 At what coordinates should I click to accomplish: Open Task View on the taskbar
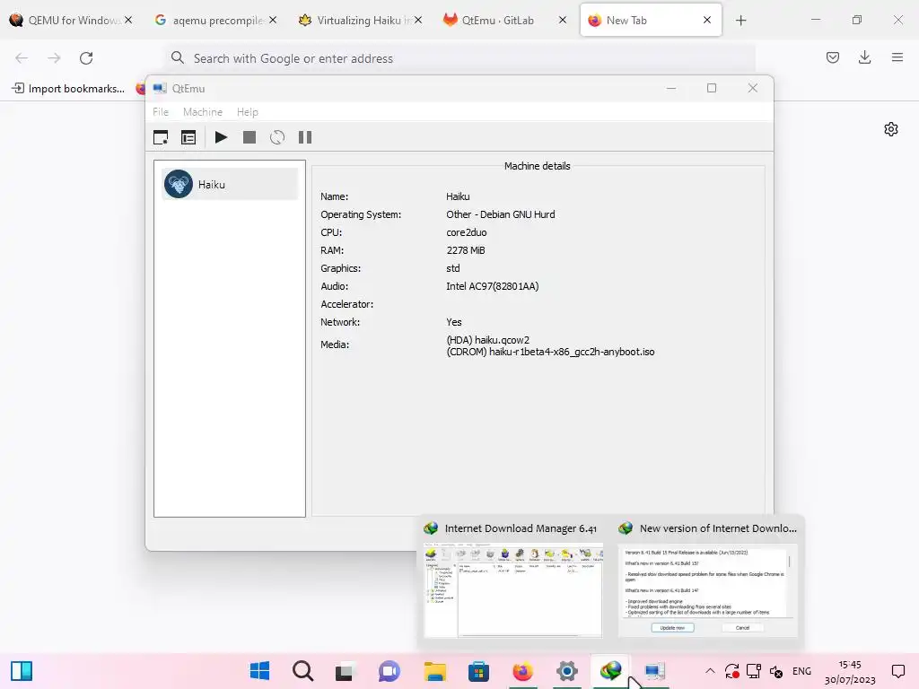(x=346, y=671)
